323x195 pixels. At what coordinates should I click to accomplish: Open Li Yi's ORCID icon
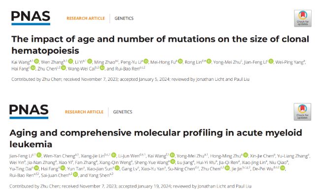click(90, 61)
